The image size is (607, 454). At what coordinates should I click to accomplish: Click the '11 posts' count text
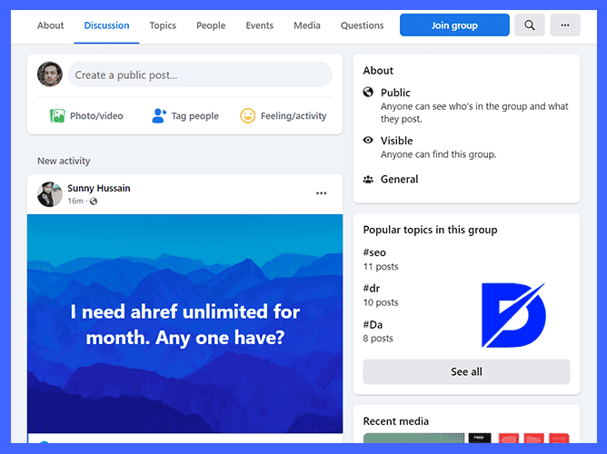click(381, 267)
